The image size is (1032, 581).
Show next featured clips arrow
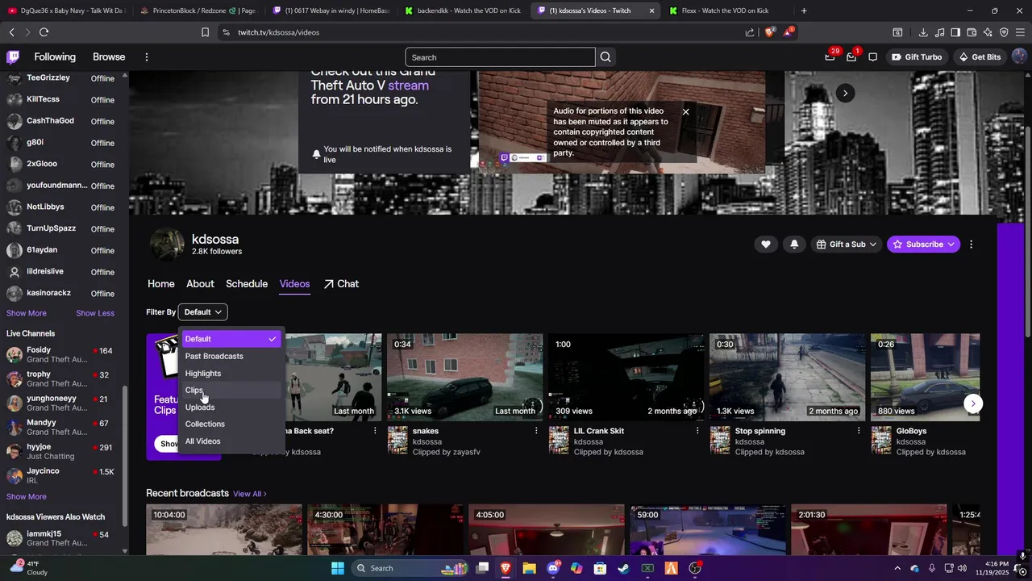[x=973, y=403]
